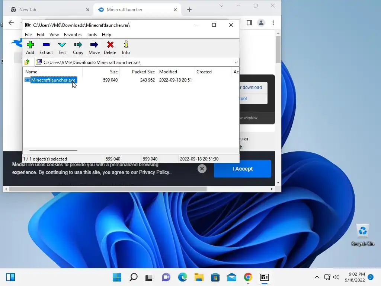
Task: Open Chrome three-dot menu
Action: pyautogui.click(x=273, y=23)
